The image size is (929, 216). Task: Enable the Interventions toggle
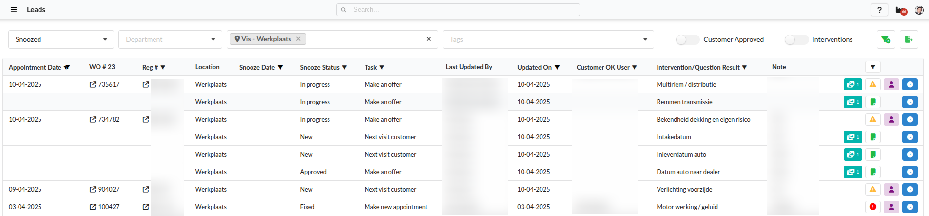(x=796, y=40)
